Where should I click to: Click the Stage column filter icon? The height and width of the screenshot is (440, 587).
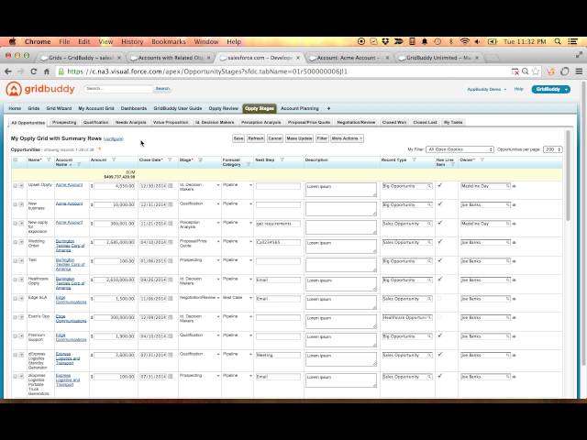[x=200, y=159]
